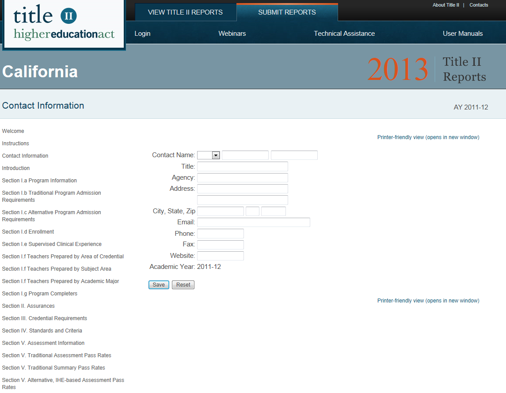Save the contact information form
Viewport: 506px width, 393px height.
[x=159, y=285]
